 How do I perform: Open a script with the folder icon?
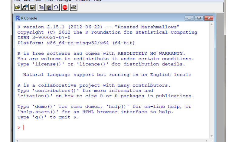point(18,7)
